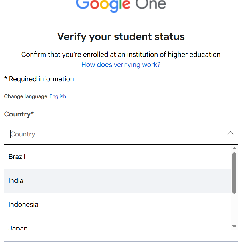The height and width of the screenshot is (248, 243).
Task: Click the "Change language" label
Action: 26,96
